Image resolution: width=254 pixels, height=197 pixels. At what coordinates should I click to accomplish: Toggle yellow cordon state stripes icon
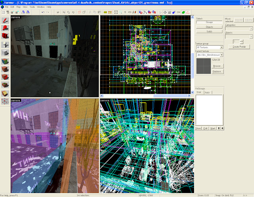pyautogui.click(x=106, y=12)
